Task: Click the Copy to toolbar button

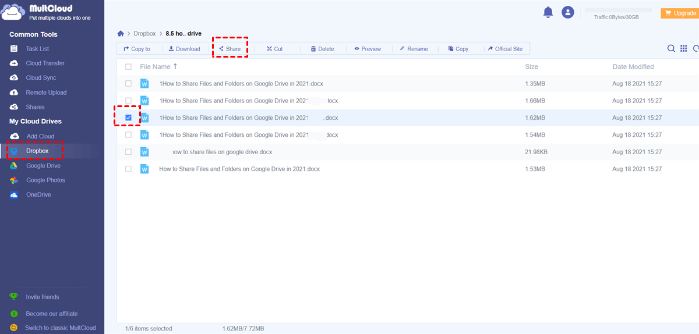Action: [137, 49]
